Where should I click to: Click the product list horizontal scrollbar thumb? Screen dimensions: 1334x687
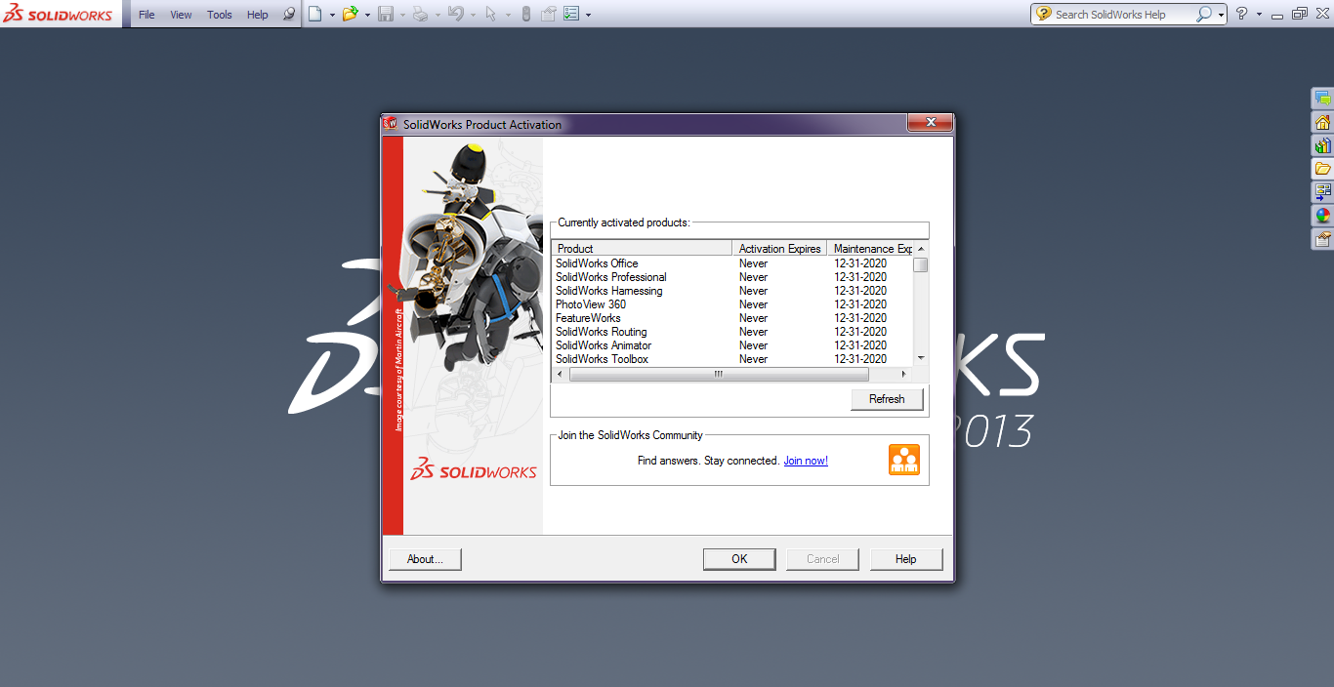[x=719, y=374]
